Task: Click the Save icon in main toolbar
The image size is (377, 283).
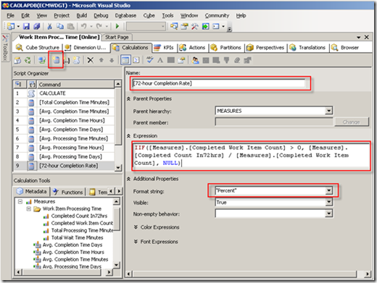Action: tap(26, 26)
